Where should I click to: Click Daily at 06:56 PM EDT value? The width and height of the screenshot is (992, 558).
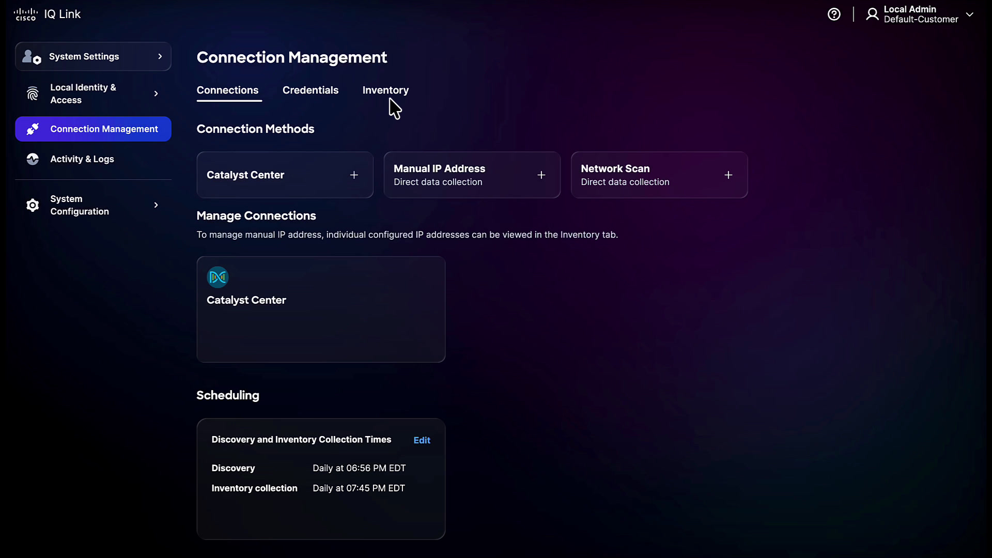pos(359,468)
